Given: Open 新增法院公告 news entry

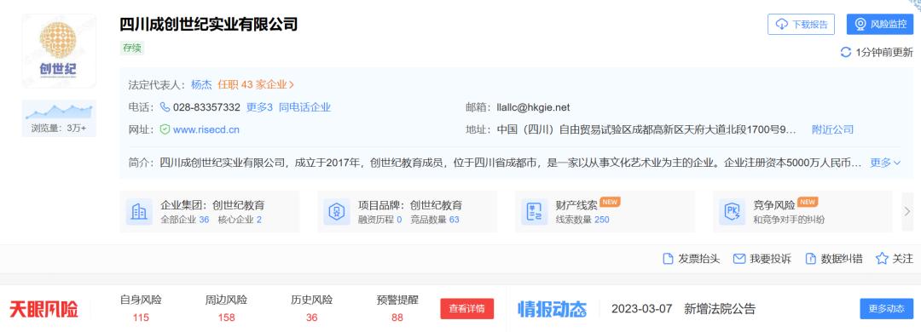Looking at the screenshot, I should pyautogui.click(x=720, y=309).
